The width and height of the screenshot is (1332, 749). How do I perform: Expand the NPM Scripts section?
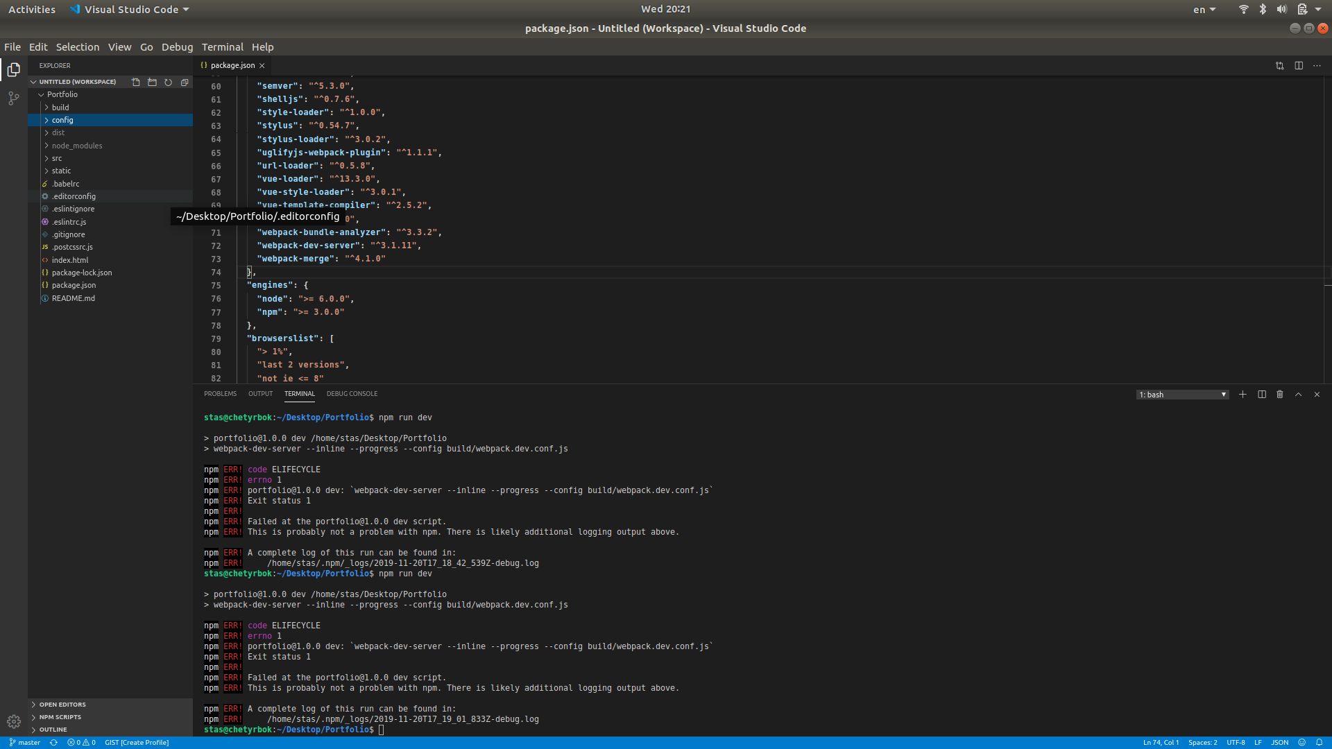(x=110, y=717)
